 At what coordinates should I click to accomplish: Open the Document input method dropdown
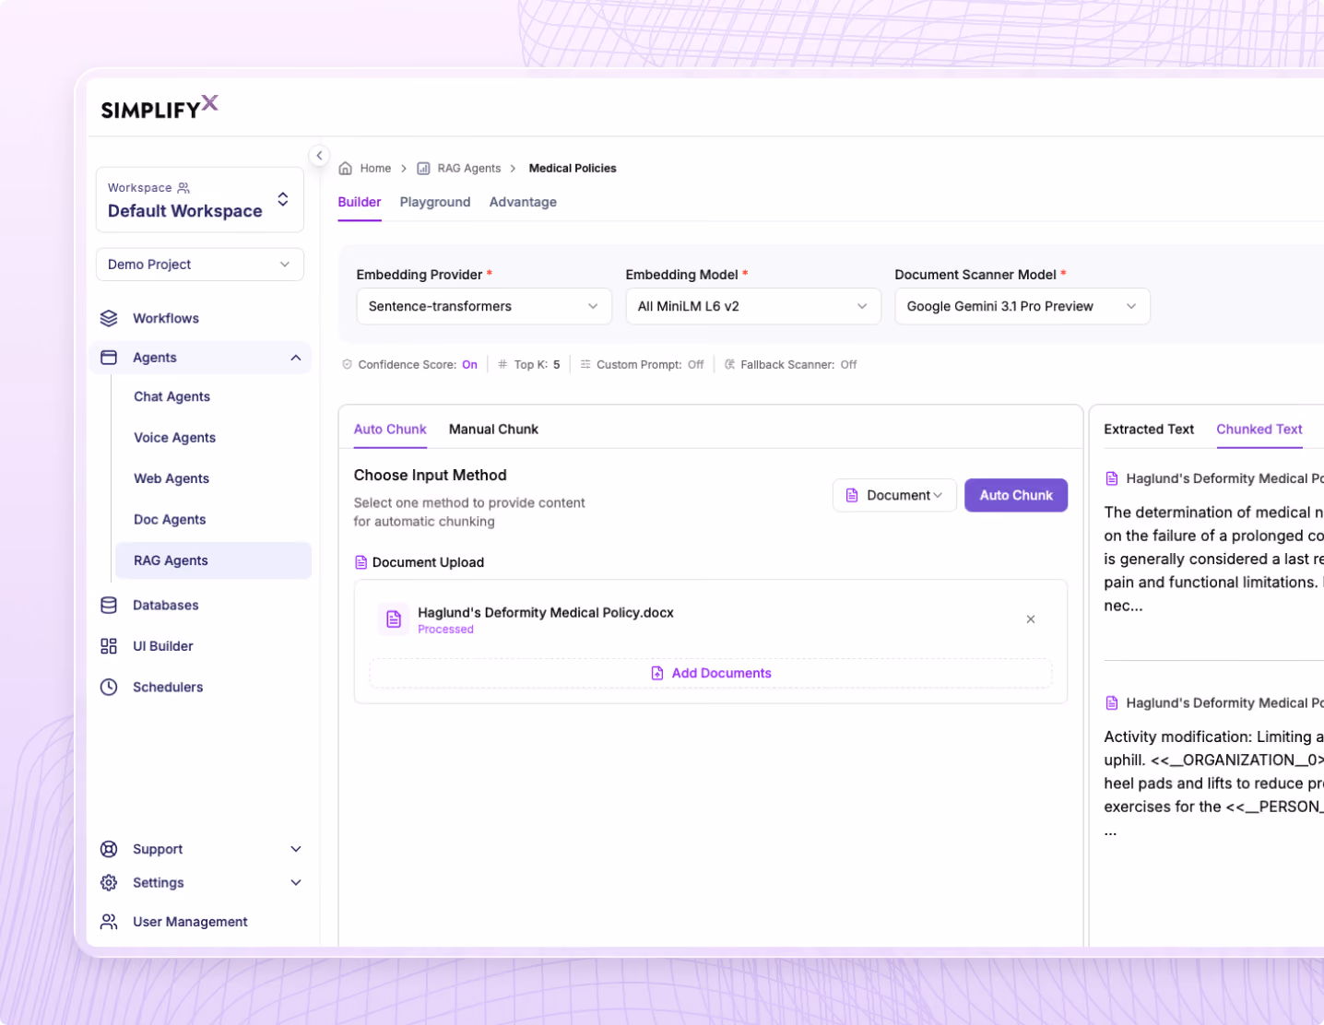pyautogui.click(x=894, y=495)
